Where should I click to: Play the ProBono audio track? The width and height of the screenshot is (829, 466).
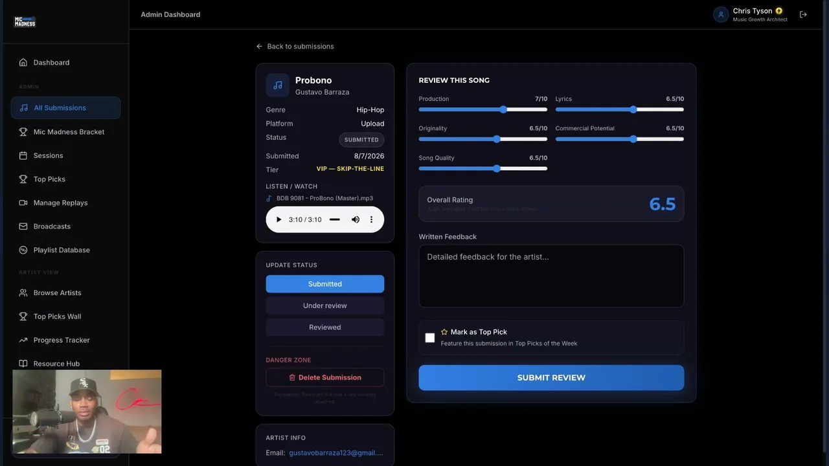(278, 219)
